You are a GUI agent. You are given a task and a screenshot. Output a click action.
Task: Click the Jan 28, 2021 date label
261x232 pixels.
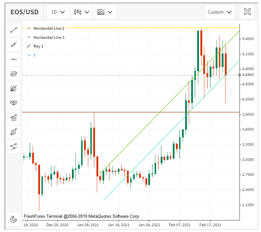point(149,225)
